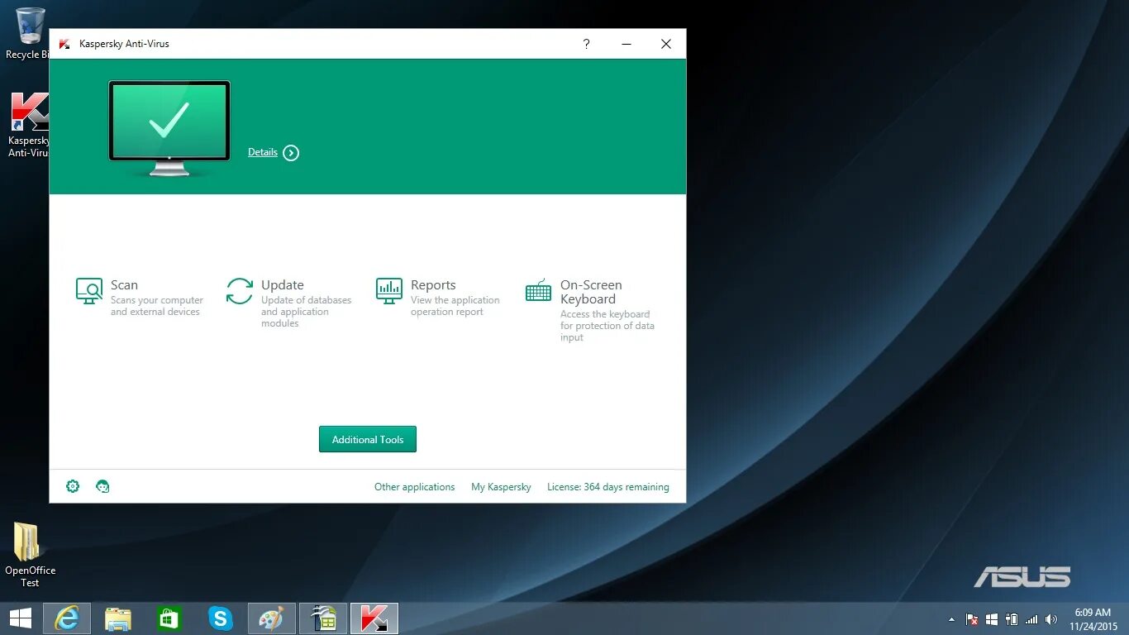Image resolution: width=1129 pixels, height=635 pixels.
Task: Click the battery power tray icon
Action: [x=1011, y=619]
